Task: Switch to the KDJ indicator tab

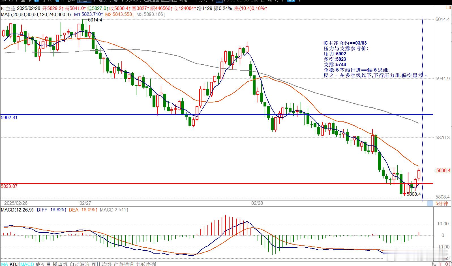Action: pos(14,264)
